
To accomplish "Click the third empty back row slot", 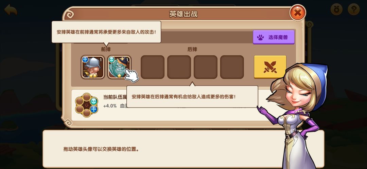I will pyautogui.click(x=206, y=67).
